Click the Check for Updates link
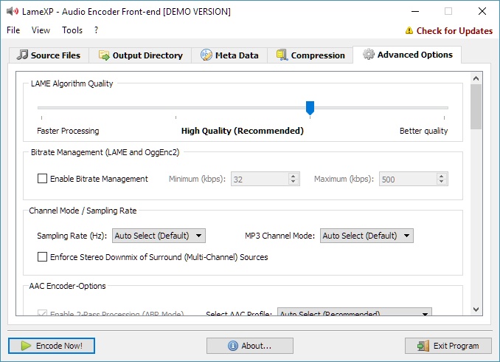Screen dimensions: 500x362 pos(454,31)
